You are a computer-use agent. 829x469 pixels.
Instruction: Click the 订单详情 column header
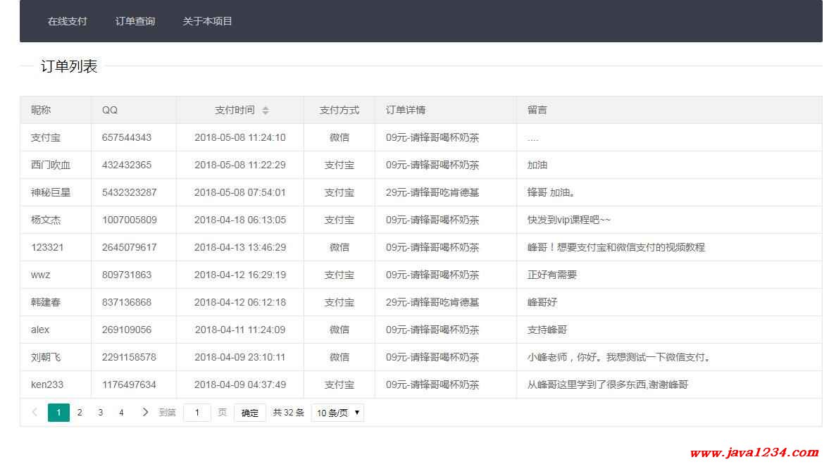pyautogui.click(x=406, y=110)
